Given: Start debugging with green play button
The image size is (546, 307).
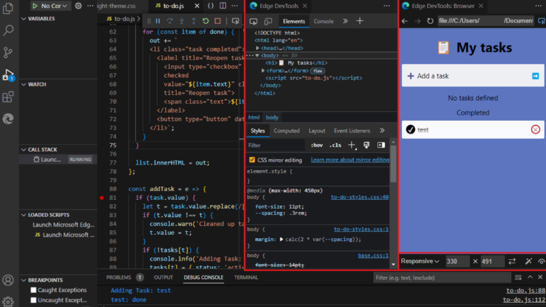Looking at the screenshot, I should tap(35, 6).
